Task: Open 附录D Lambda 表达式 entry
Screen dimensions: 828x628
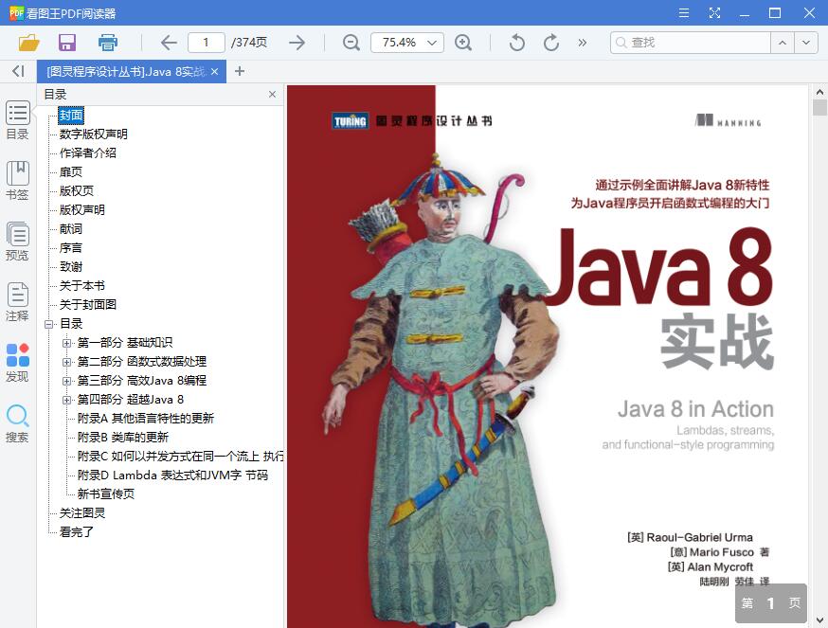Action: click(172, 475)
